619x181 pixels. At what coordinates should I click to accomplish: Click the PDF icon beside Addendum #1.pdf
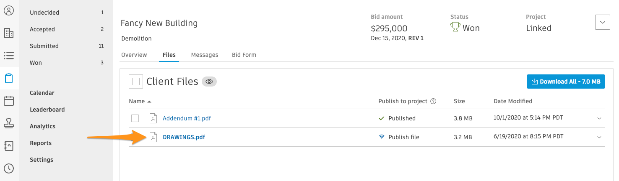(153, 118)
